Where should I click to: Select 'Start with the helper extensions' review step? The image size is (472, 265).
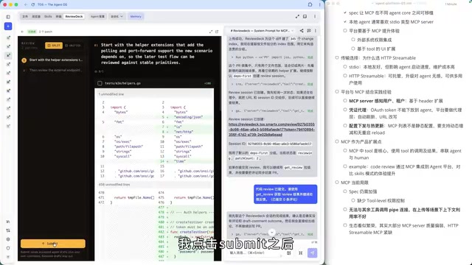54,60
